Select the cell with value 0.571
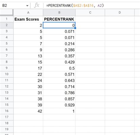This screenshot has width=140, height=135. [59, 74]
